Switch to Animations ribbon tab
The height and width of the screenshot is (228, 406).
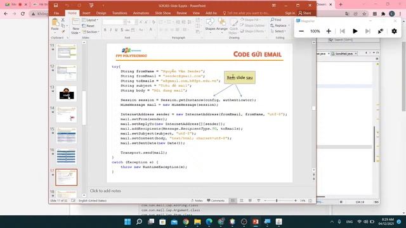coord(141,13)
